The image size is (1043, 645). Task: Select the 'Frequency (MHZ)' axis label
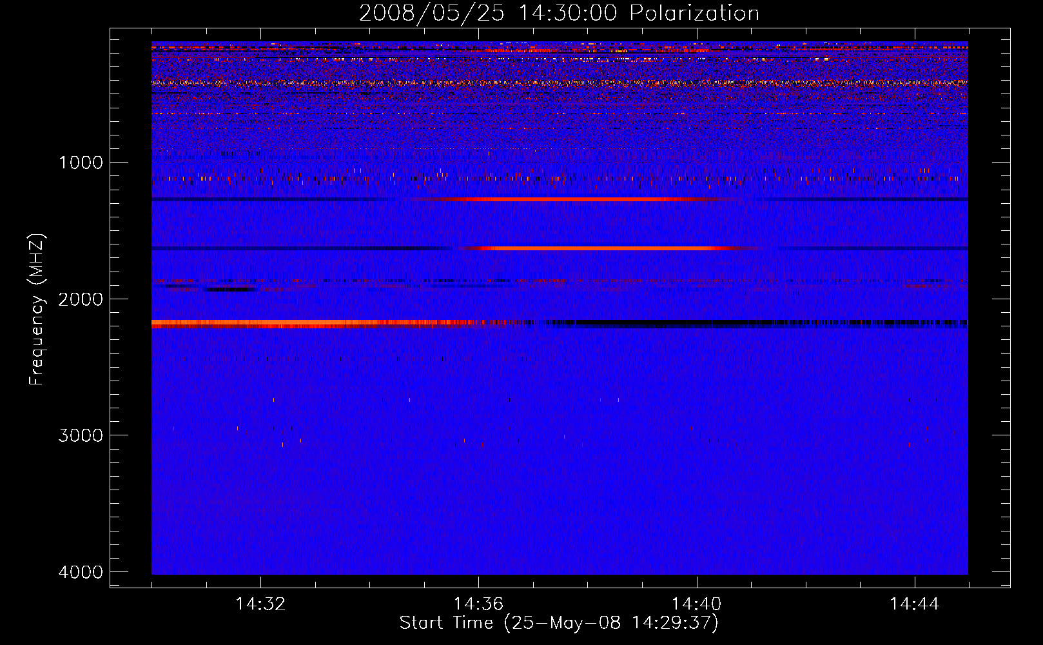(x=37, y=310)
